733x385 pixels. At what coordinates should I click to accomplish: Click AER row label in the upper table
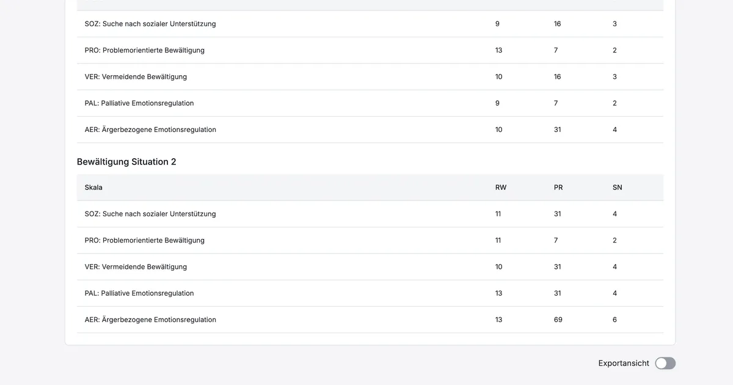[x=150, y=130]
